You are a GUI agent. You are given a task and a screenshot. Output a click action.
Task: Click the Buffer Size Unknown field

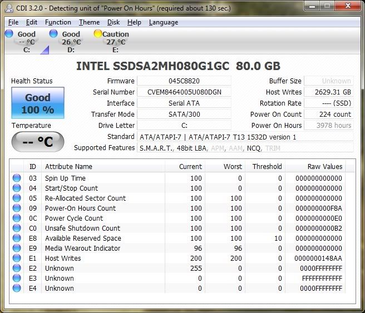(x=329, y=81)
